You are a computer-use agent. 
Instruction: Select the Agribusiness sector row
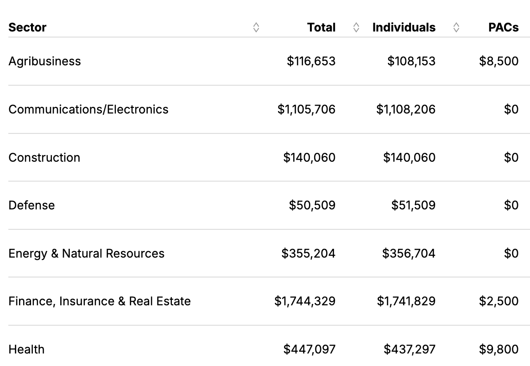(x=44, y=61)
